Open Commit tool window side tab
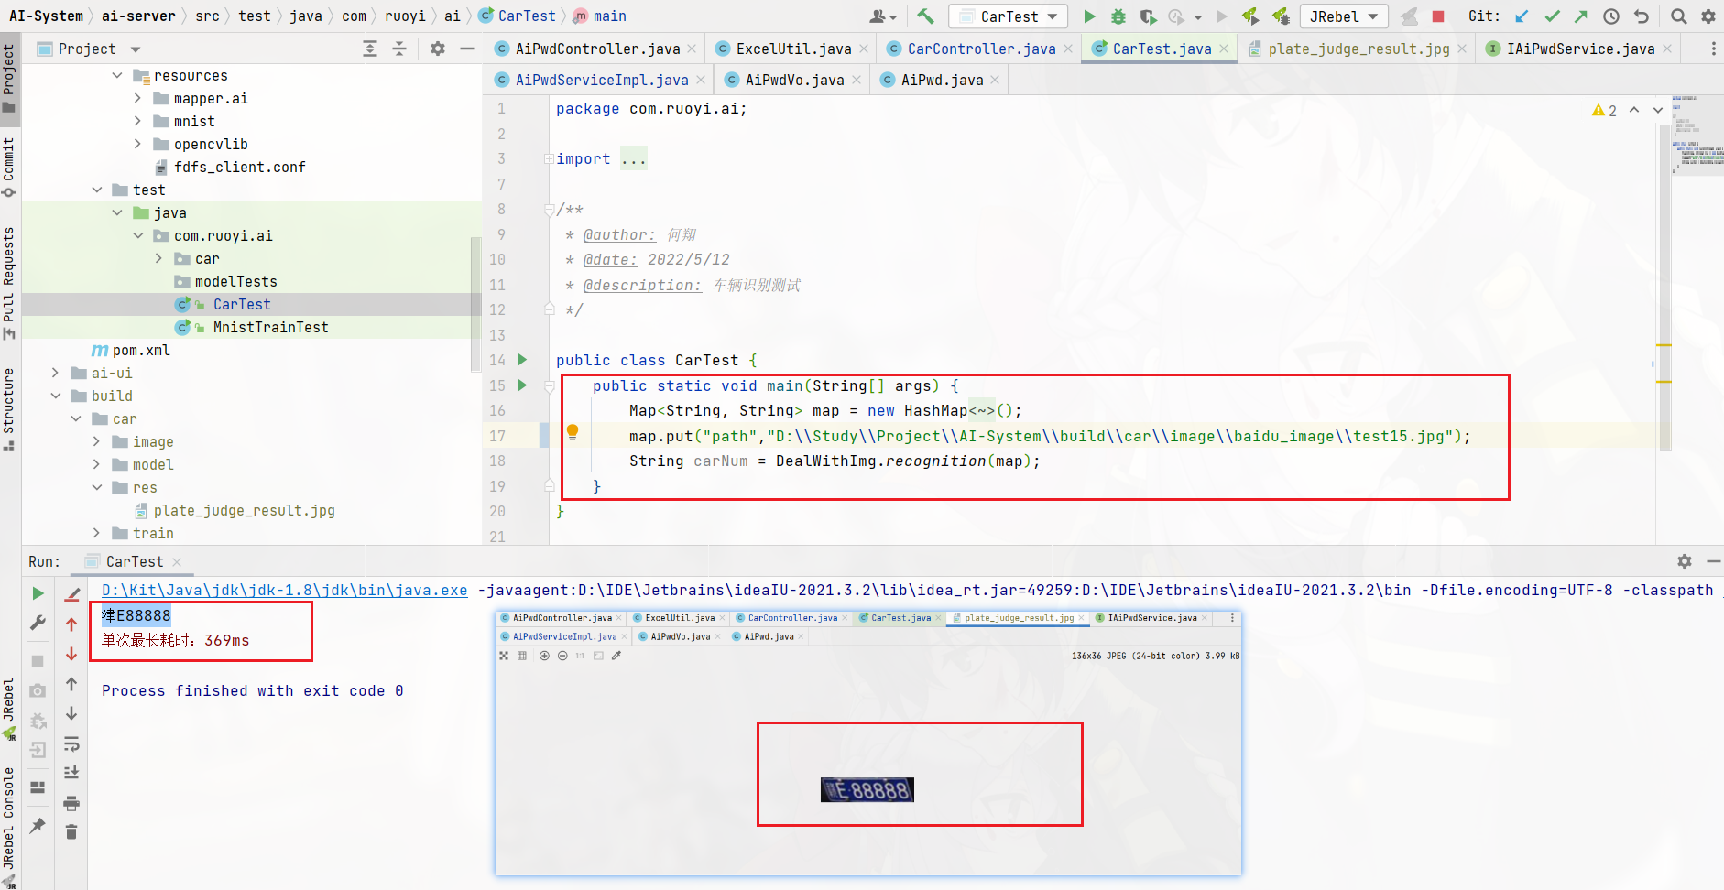This screenshot has width=1724, height=890. tap(9, 167)
